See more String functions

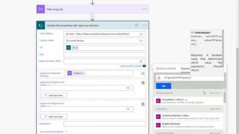[x=215, y=93]
